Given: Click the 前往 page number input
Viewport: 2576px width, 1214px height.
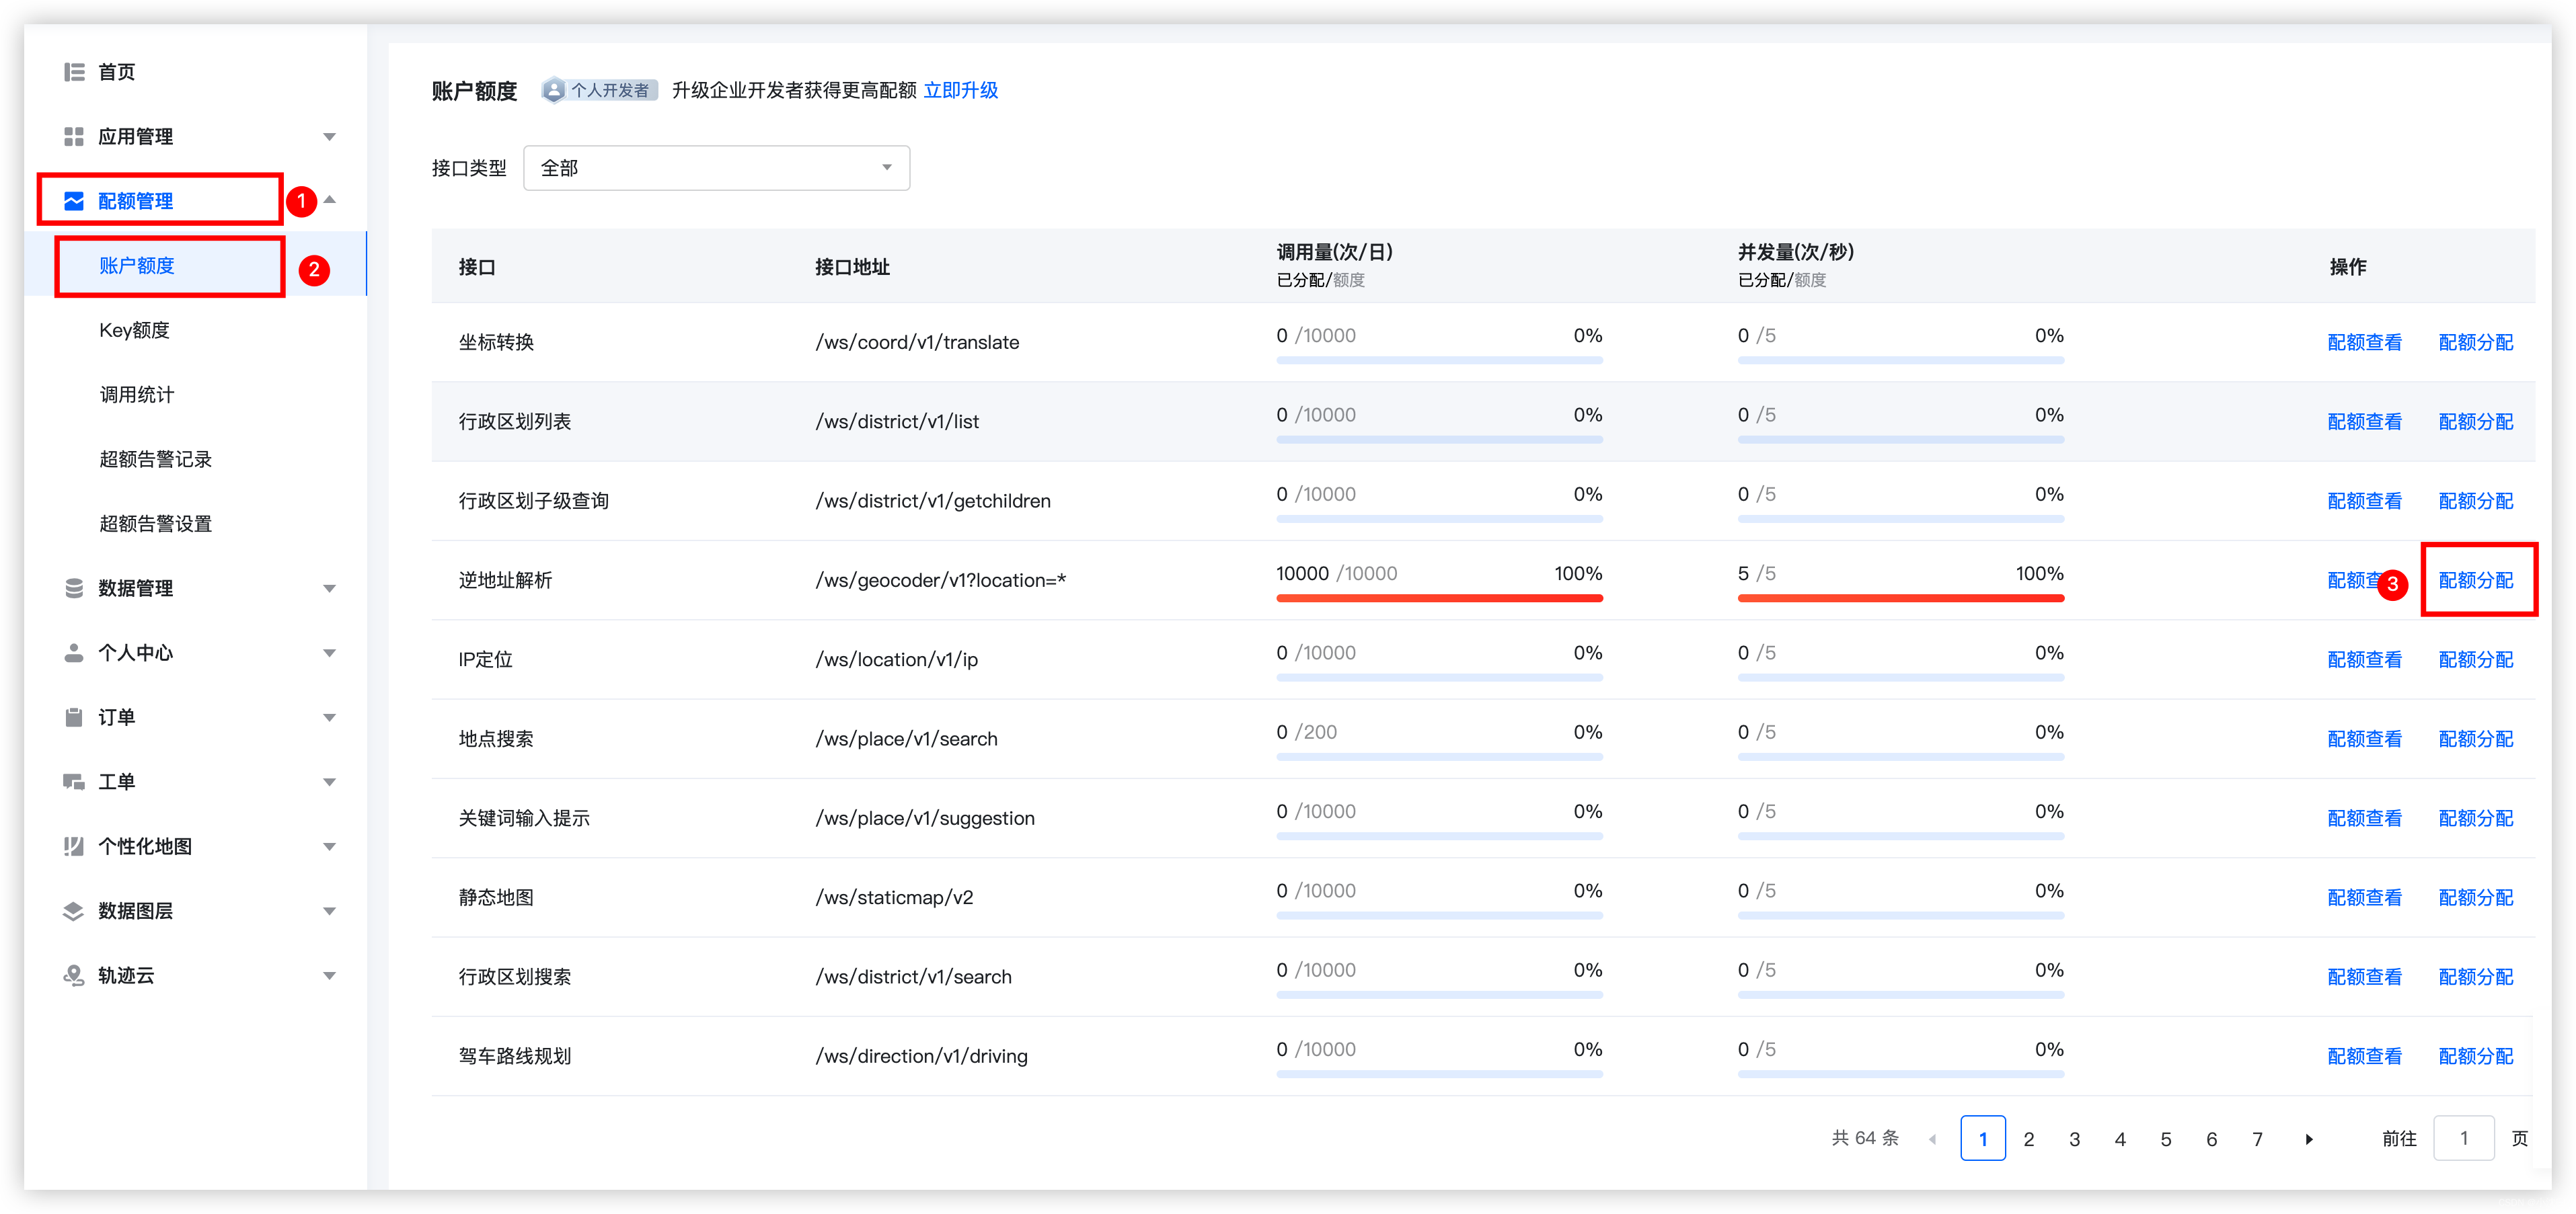Looking at the screenshot, I should pyautogui.click(x=2463, y=1139).
